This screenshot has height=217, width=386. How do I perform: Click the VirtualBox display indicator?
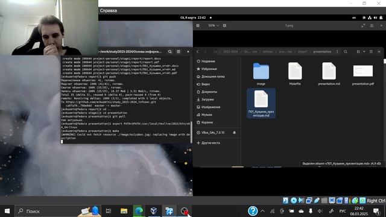coord(332,201)
